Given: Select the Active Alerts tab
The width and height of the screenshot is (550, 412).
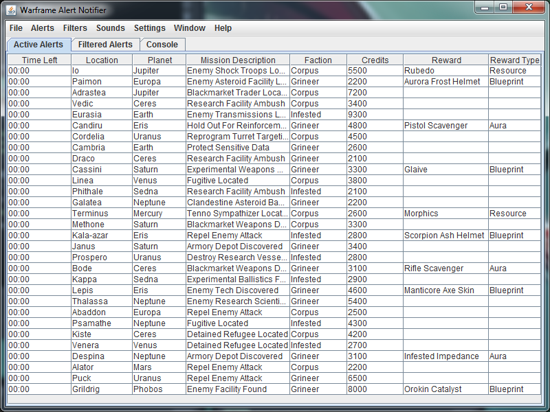Looking at the screenshot, I should pyautogui.click(x=38, y=45).
